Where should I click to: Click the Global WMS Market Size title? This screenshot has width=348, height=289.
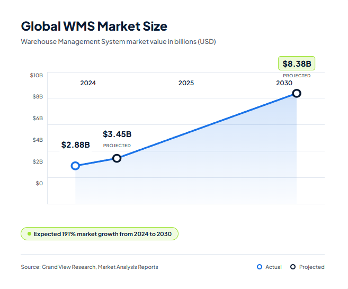[94, 26]
